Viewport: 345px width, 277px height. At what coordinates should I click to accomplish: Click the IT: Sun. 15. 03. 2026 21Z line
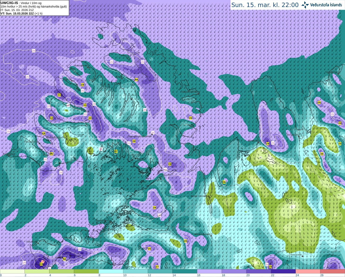click(x=17, y=10)
